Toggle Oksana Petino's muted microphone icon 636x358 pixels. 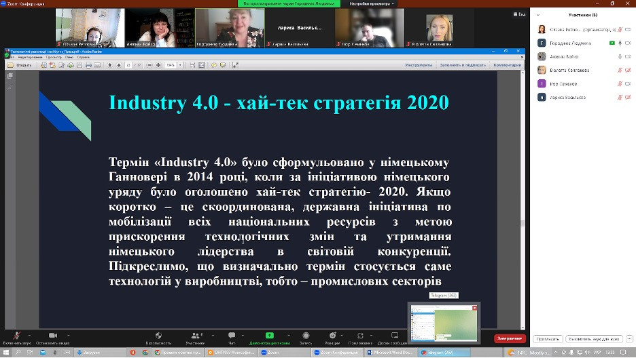620,30
